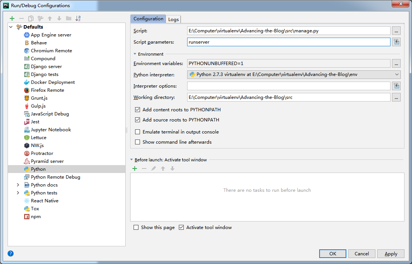Viewport: 412px width, 264px height.
Task: Expand the Script parameters editor icon
Action: [x=396, y=42]
